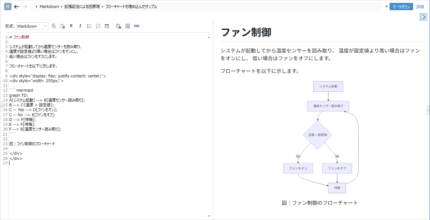The width and height of the screenshot is (430, 220).
Task: Insert bulleted list
Action: [x=89, y=26]
